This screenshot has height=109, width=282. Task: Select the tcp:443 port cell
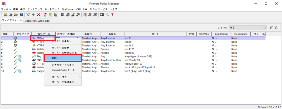tap(155, 46)
